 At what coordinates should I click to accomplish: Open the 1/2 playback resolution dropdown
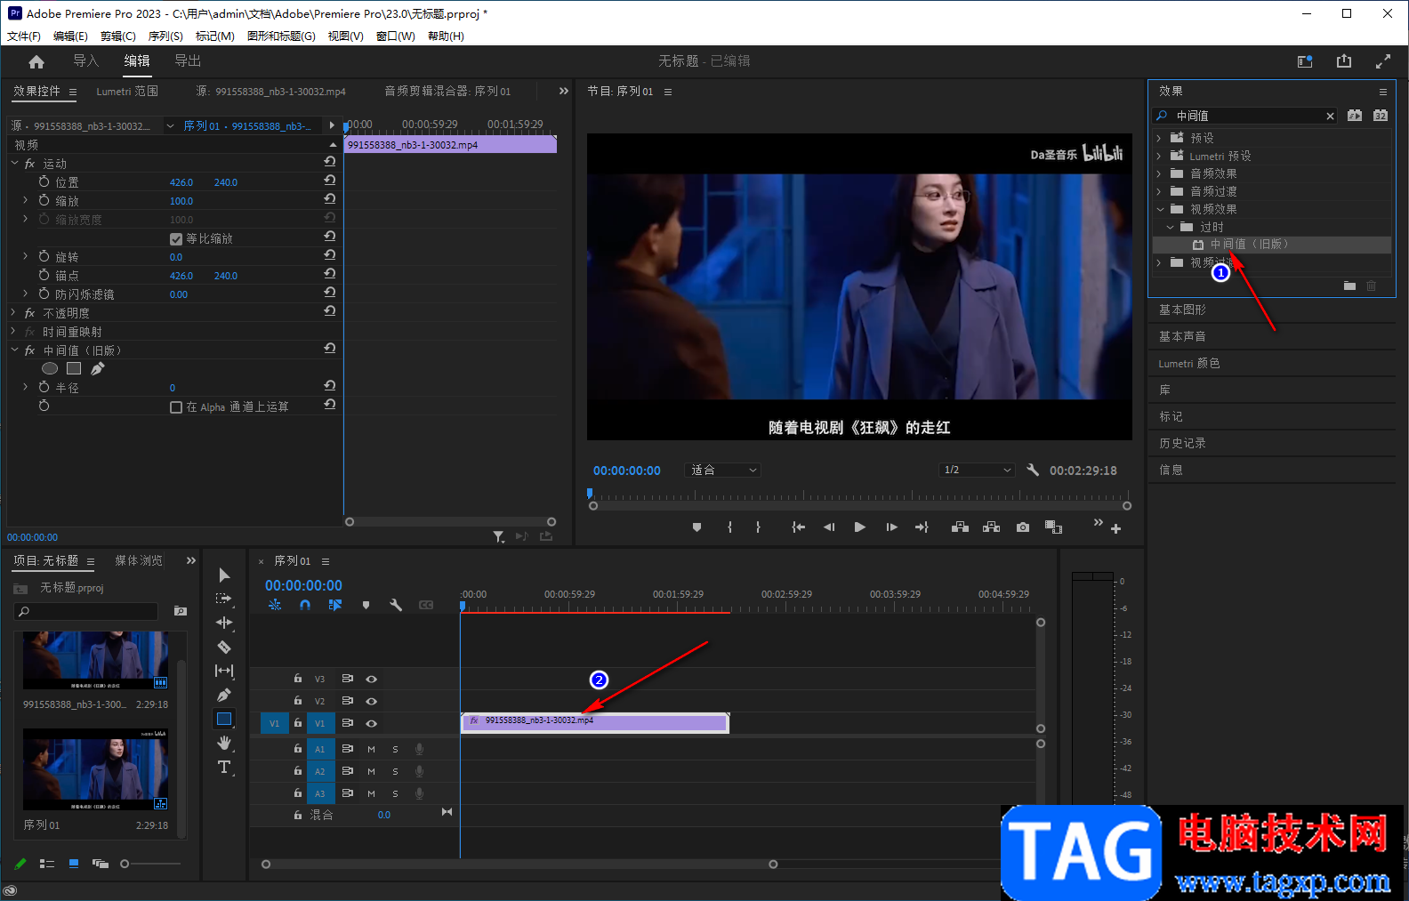tap(977, 471)
